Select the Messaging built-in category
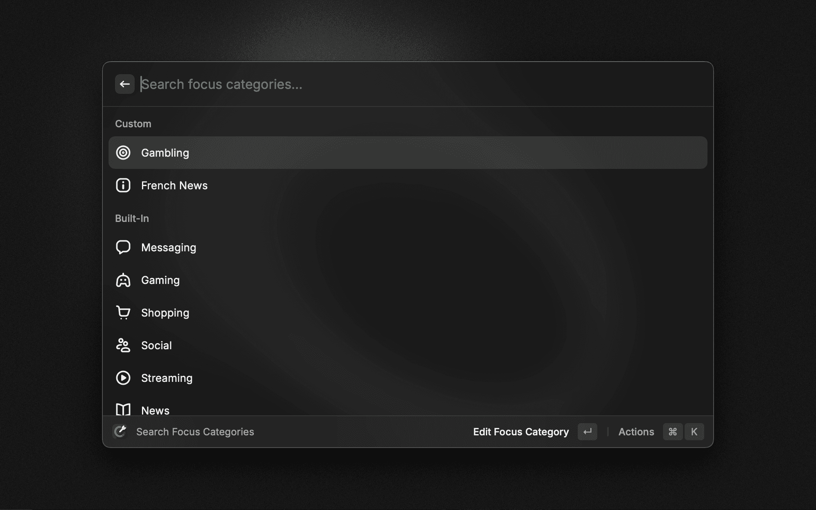Viewport: 816px width, 510px height. (x=169, y=247)
